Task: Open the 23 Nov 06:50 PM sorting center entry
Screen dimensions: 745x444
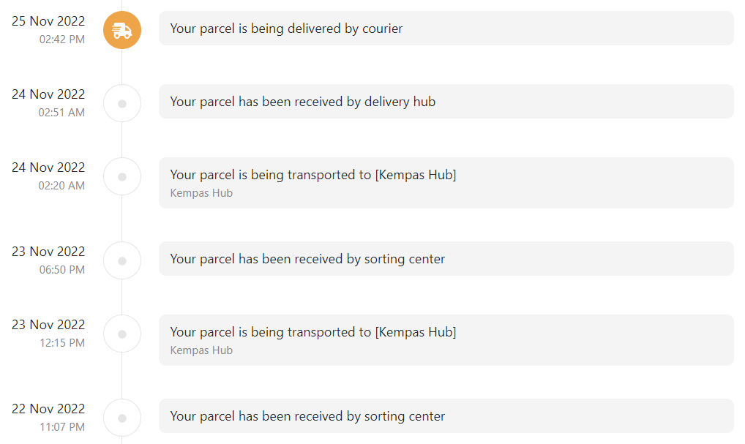Action: pos(446,259)
